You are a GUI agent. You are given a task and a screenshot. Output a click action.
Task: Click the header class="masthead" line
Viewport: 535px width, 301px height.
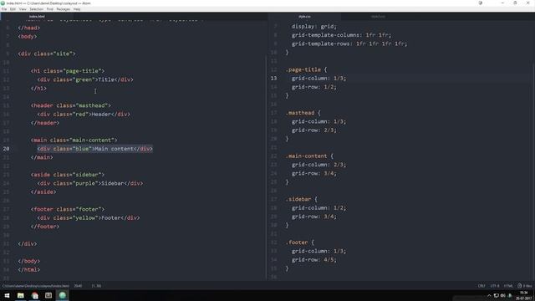(70, 105)
